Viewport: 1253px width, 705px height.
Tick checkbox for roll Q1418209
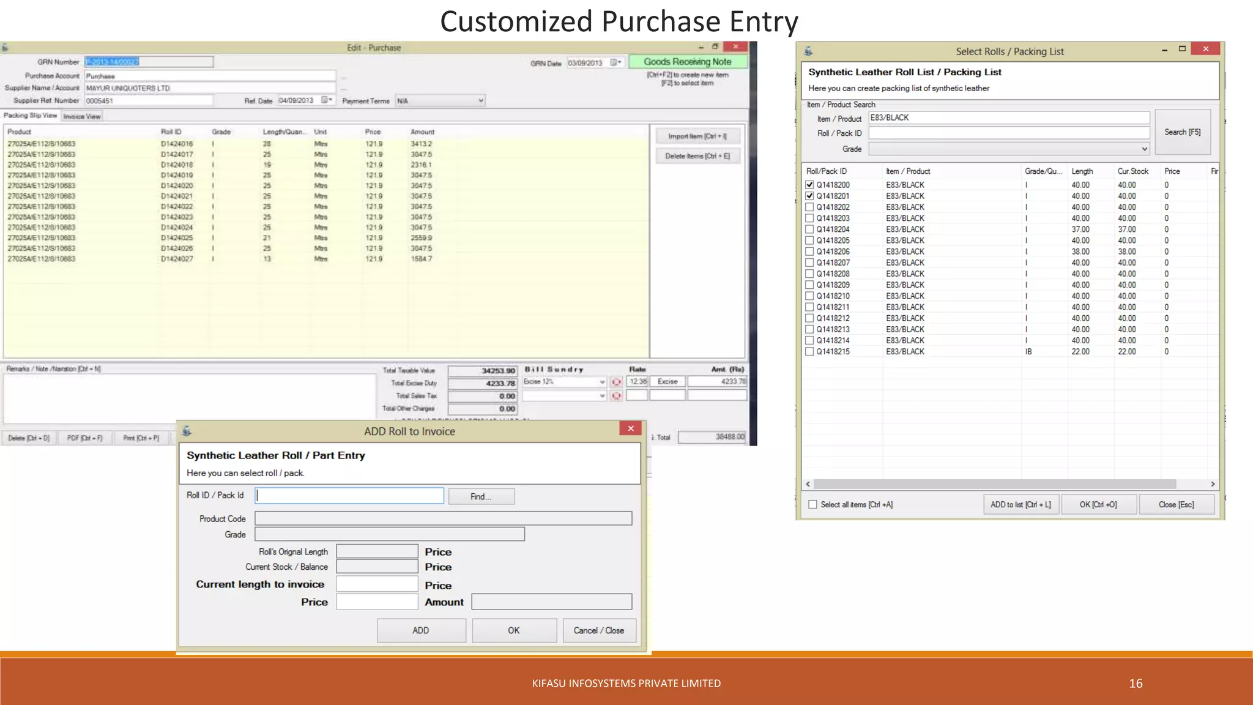(x=809, y=285)
